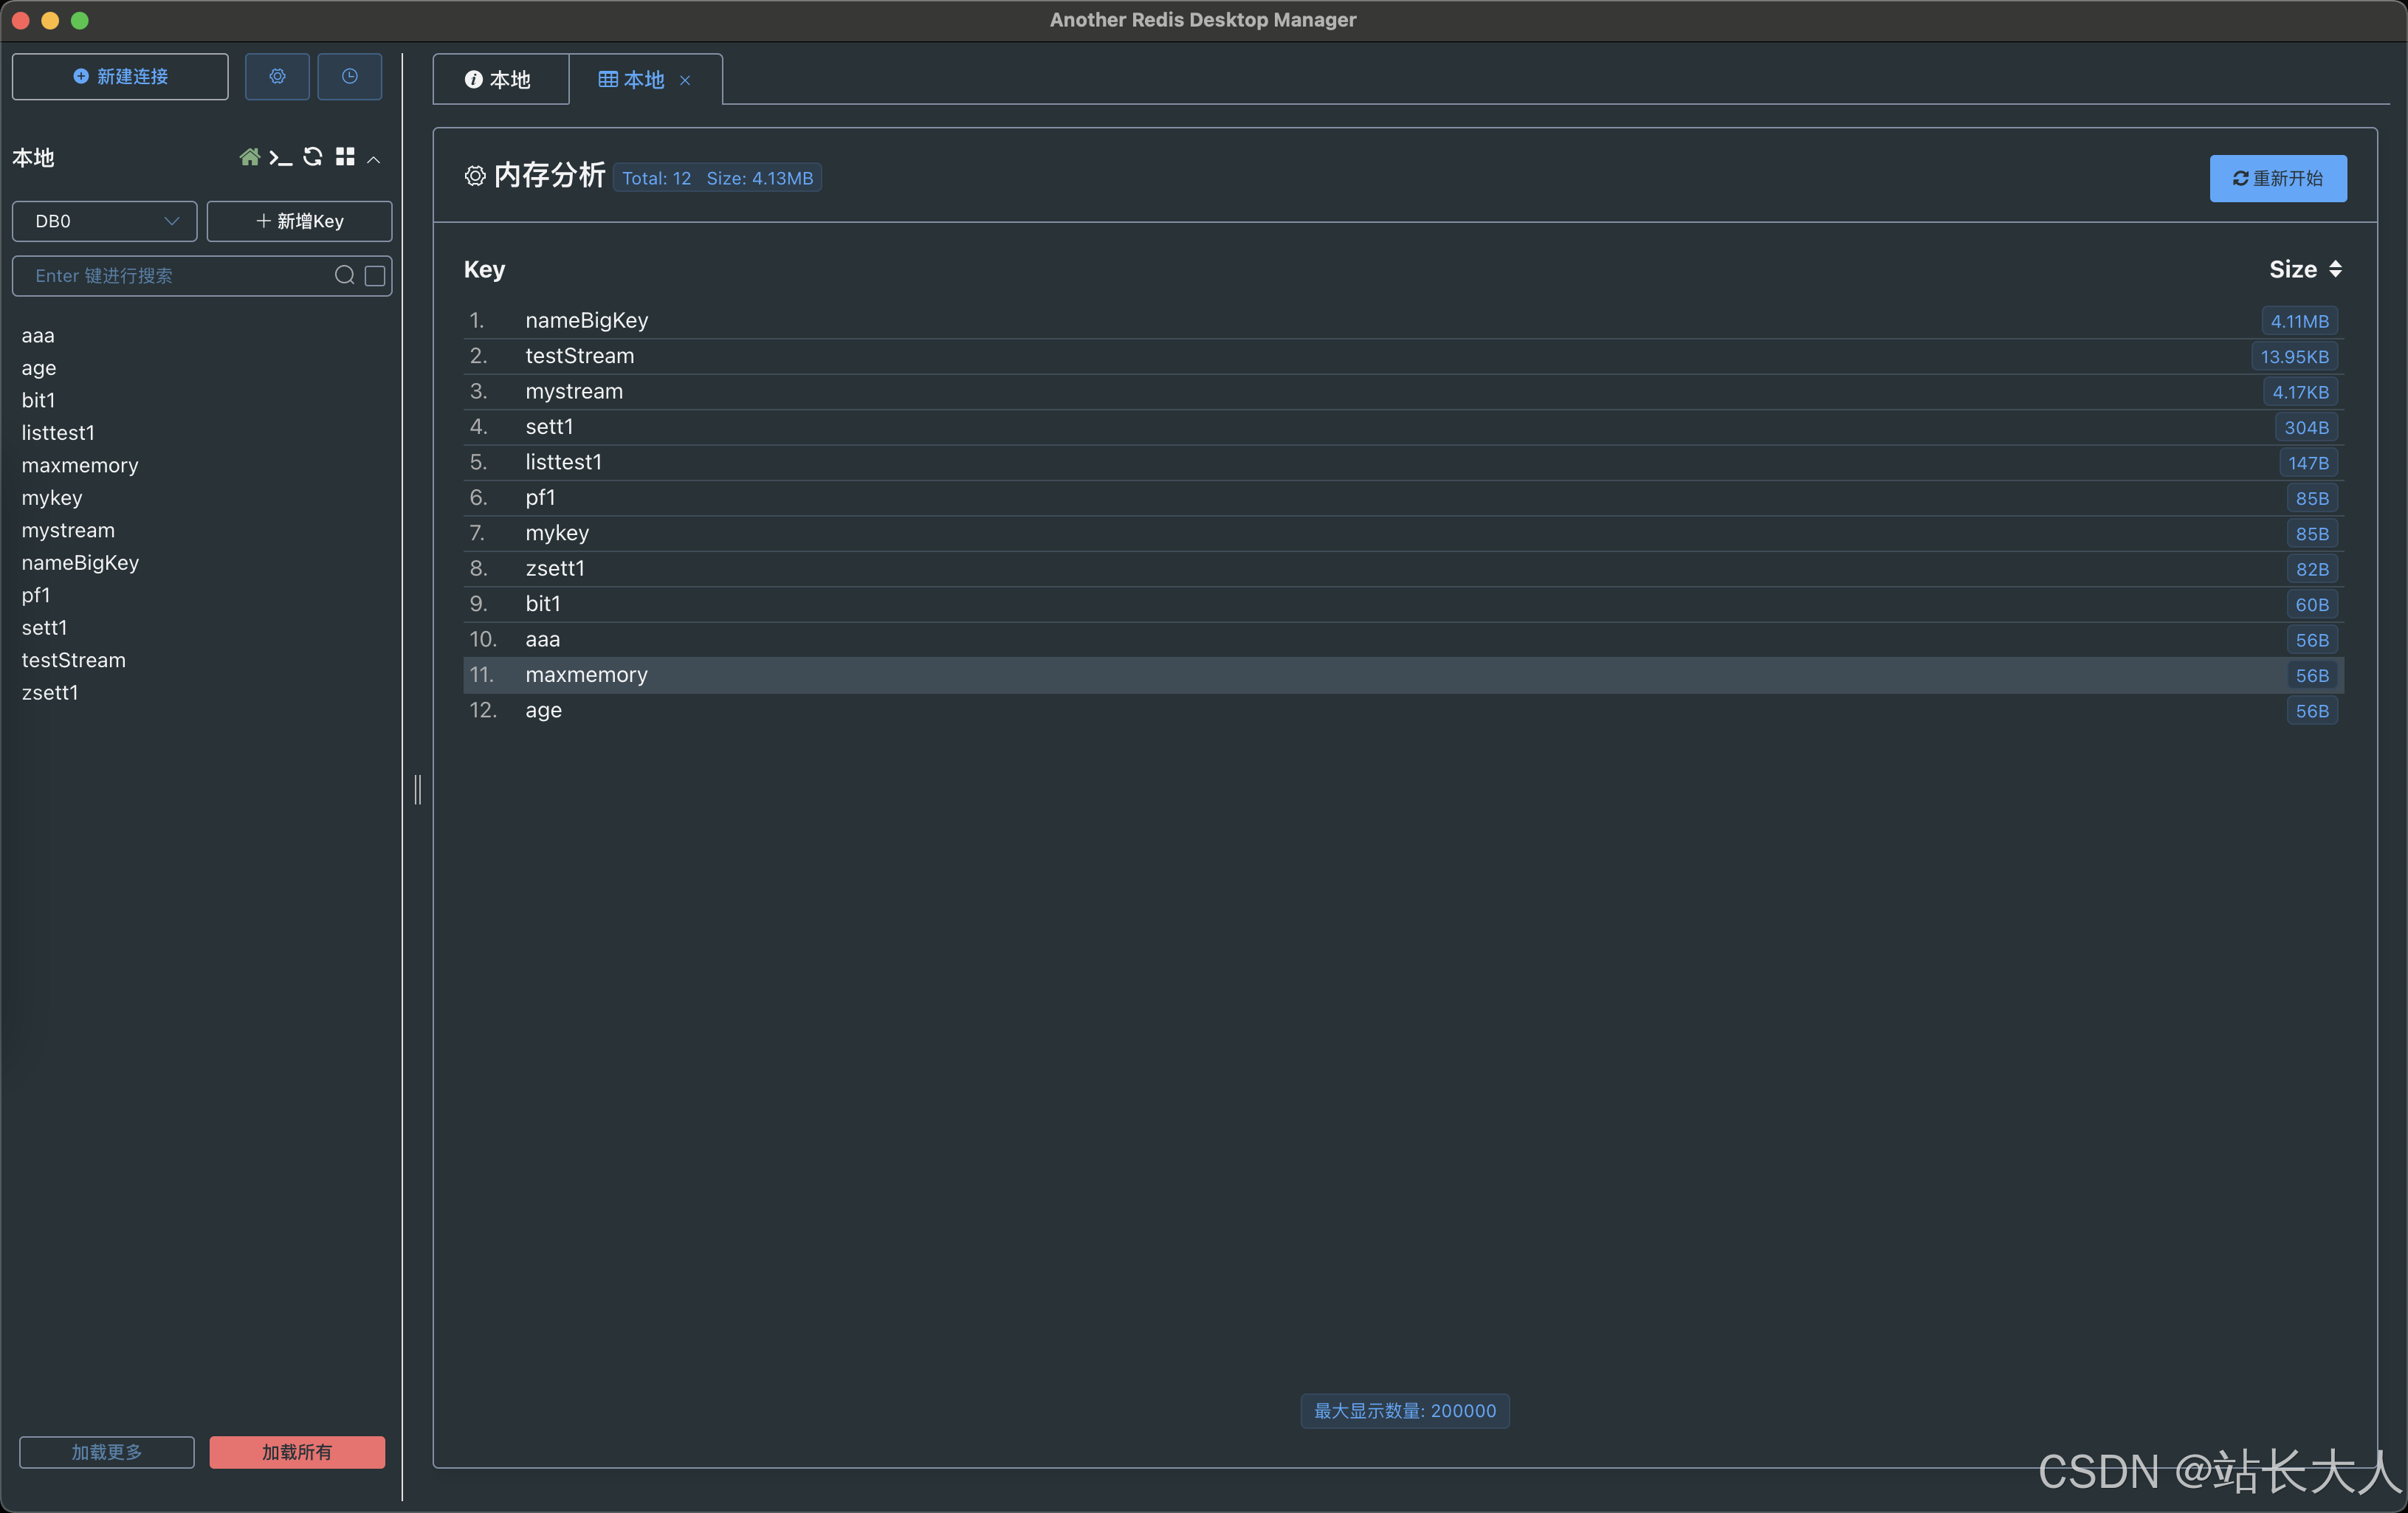This screenshot has width=2408, height=1513.
Task: Select nameBigKey in the sidebar key list
Action: click(80, 562)
